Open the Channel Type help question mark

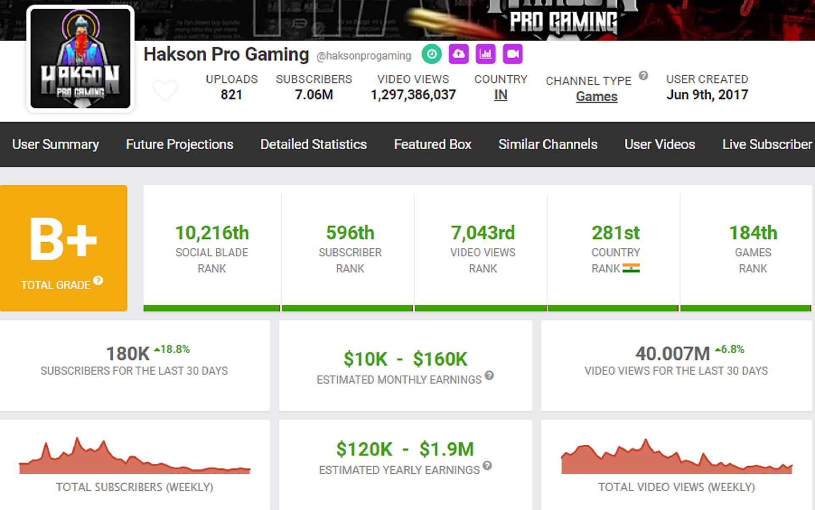pyautogui.click(x=644, y=76)
